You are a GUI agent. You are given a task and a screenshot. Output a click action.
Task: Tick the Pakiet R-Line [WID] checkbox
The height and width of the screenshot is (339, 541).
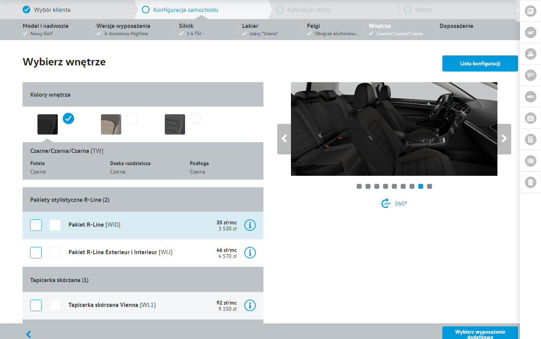point(36,225)
